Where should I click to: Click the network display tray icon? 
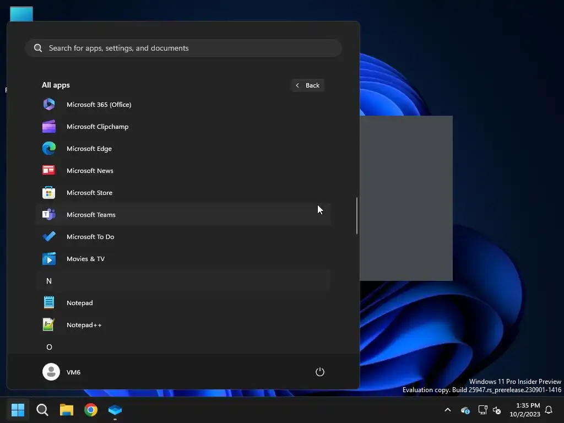coord(482,410)
